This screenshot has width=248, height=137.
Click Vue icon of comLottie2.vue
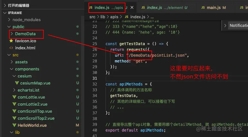pos(14,104)
